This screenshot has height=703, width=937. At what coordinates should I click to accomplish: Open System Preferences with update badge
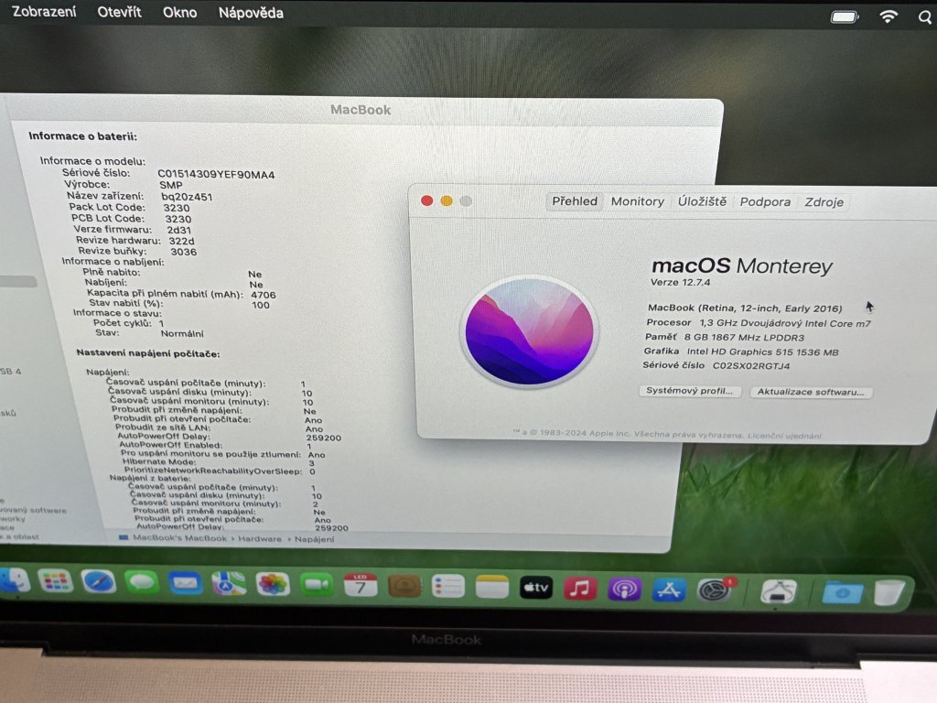(714, 590)
